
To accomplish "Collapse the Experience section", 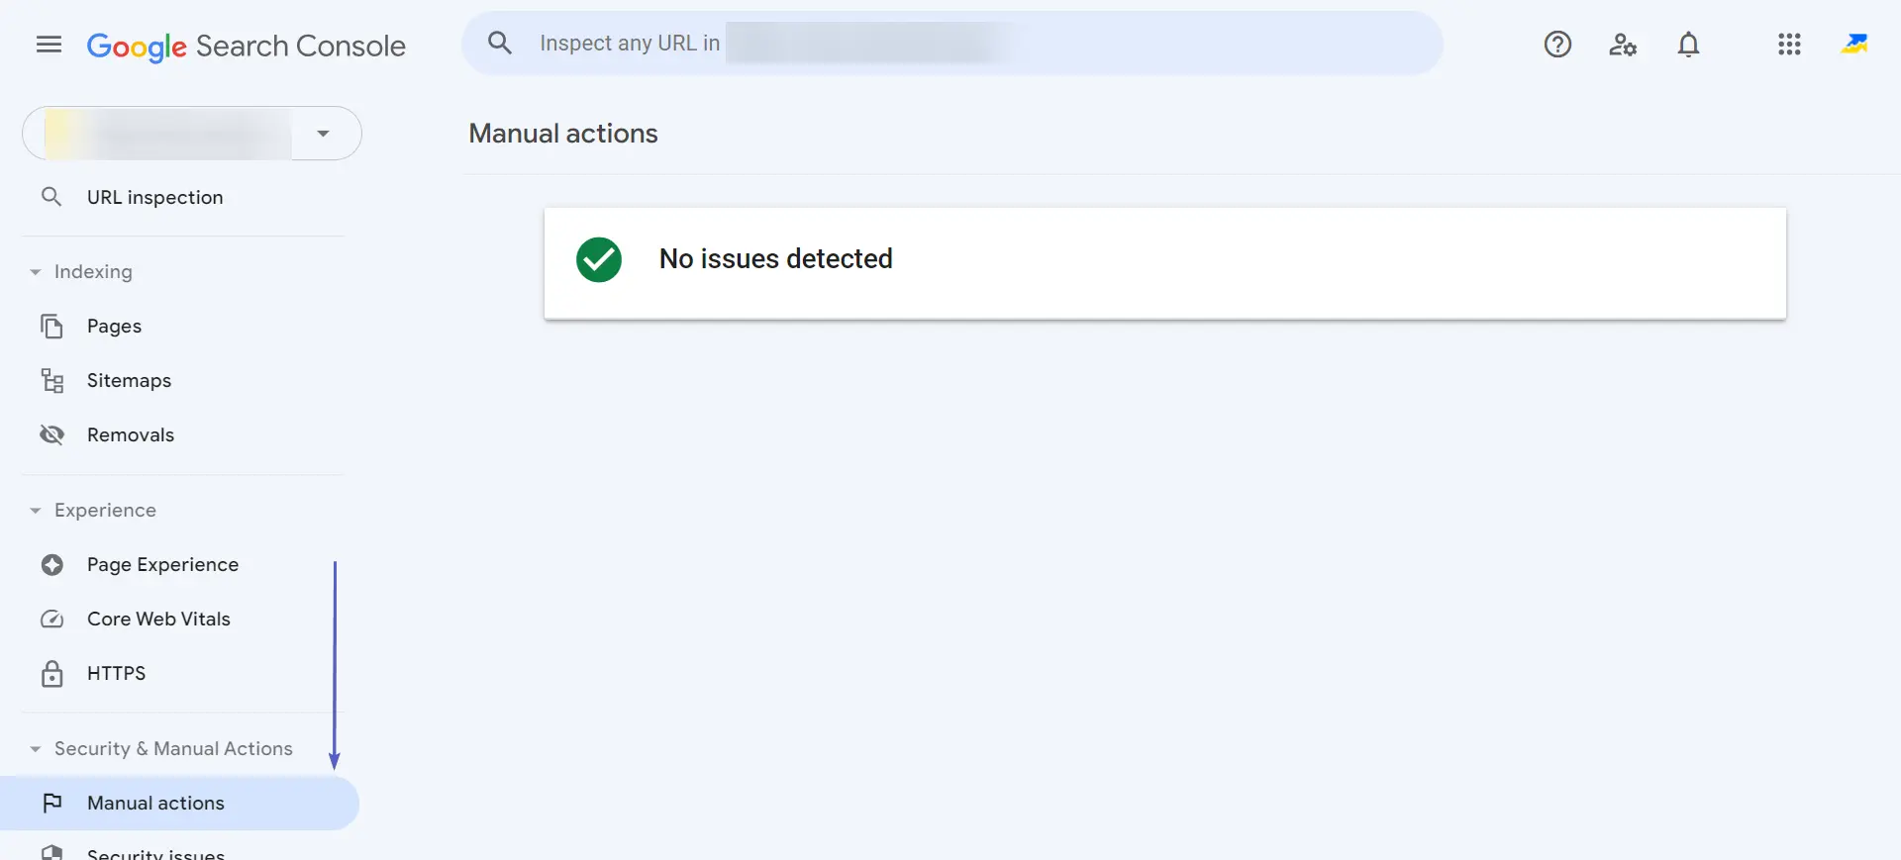I will (x=36, y=510).
